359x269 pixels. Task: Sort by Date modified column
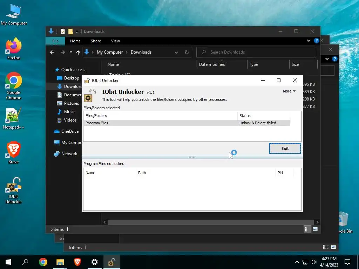click(x=222, y=64)
